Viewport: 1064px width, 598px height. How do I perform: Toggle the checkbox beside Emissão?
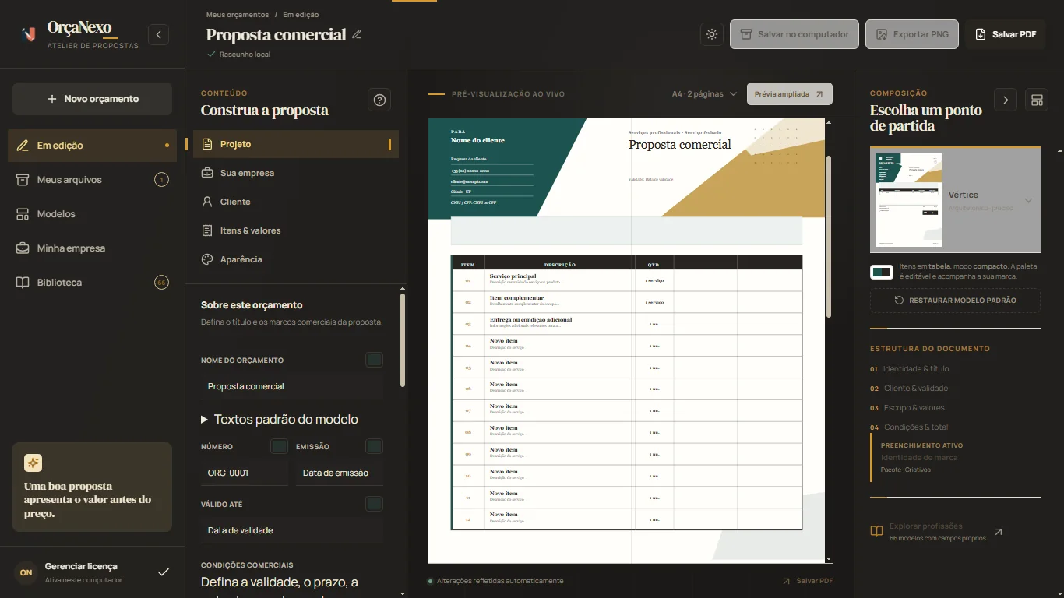[374, 446]
